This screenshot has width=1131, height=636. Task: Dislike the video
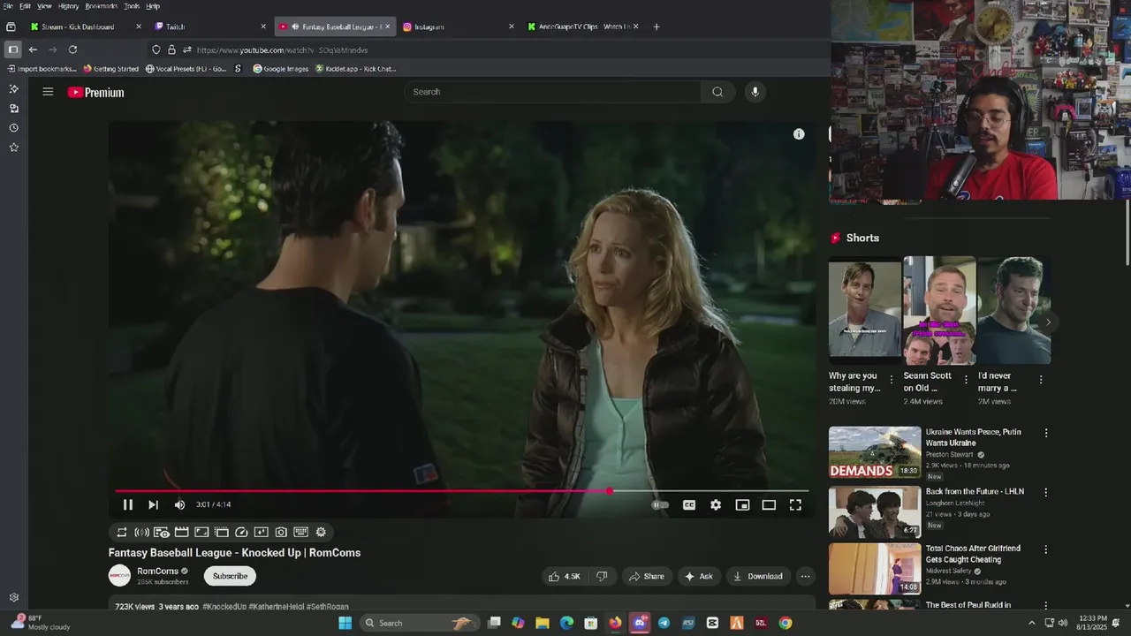click(x=602, y=576)
